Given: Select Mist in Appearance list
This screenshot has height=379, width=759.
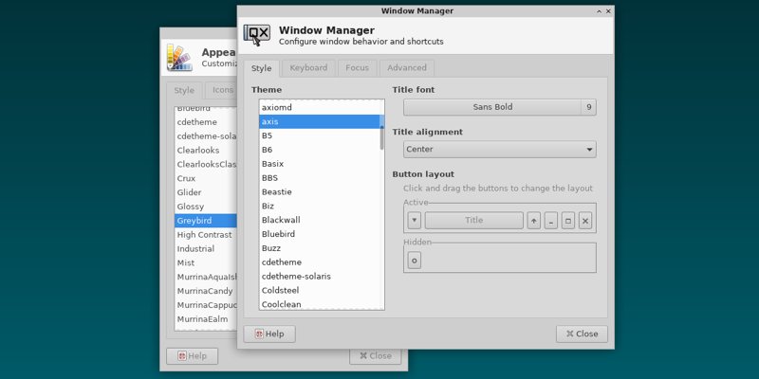Looking at the screenshot, I should [206, 263].
